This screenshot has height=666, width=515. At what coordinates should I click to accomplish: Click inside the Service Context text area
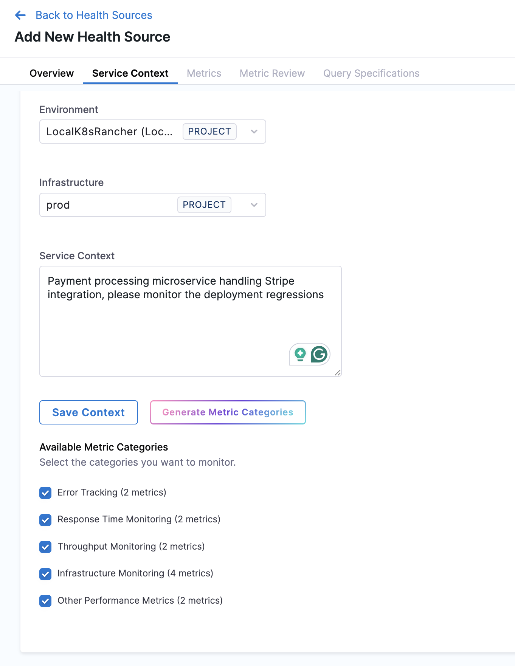191,321
